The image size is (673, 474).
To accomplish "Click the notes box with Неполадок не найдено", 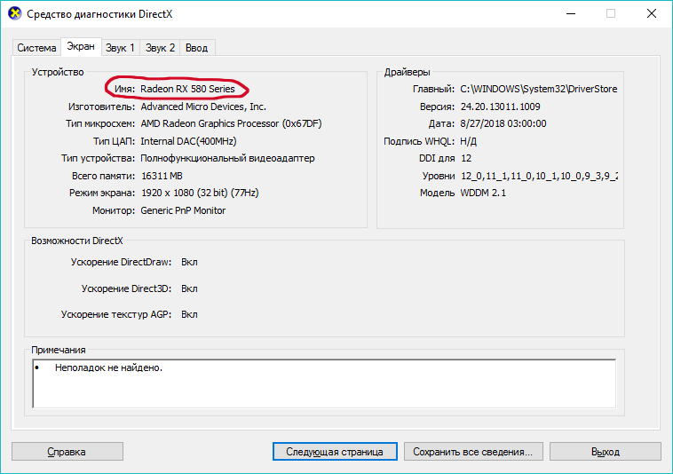I will pos(324,384).
